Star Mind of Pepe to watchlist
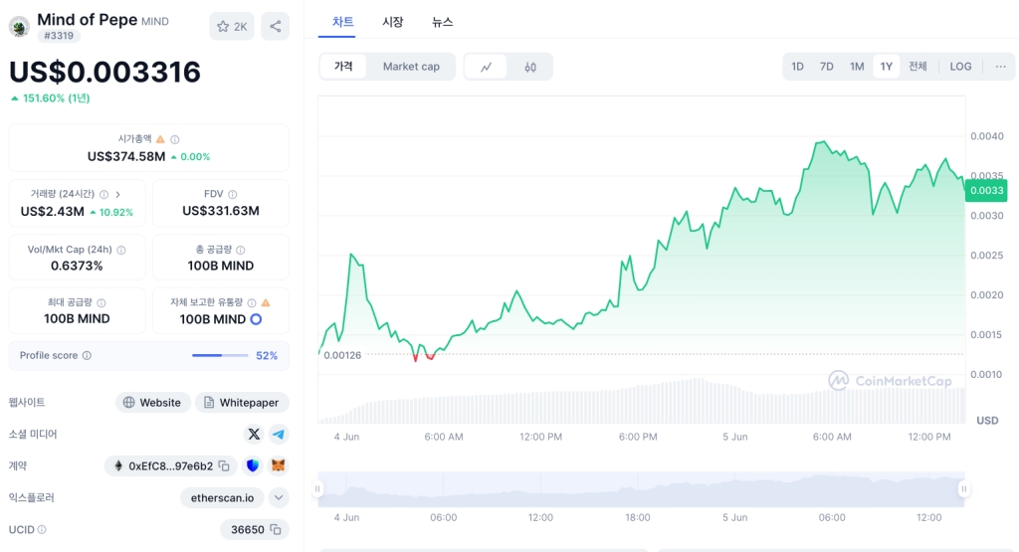 coord(231,27)
